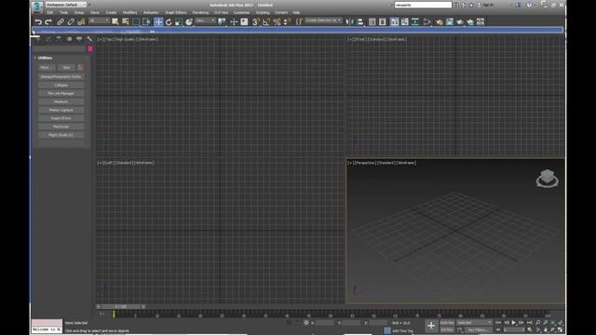Open the Schematic View icon
596x335 pixels.
415,21
